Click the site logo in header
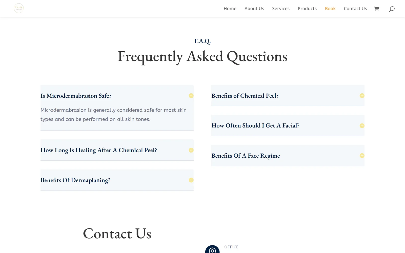405x253 pixels. (x=19, y=8)
